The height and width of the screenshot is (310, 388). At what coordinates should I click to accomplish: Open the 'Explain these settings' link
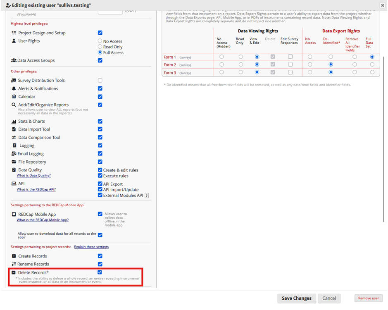[x=91, y=247]
